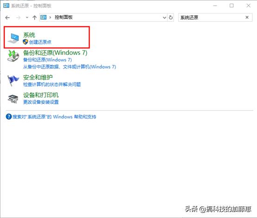Open the 安全和维护 heading
Screen dimensions: 257x218
pos(38,77)
